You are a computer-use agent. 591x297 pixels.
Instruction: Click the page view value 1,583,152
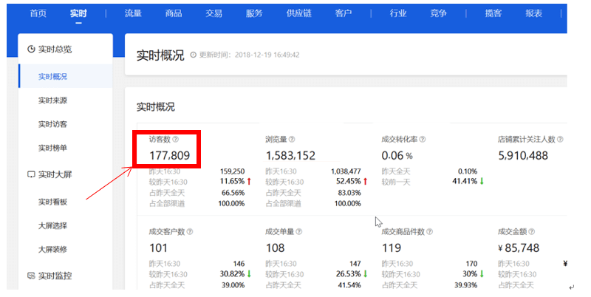[x=290, y=155]
